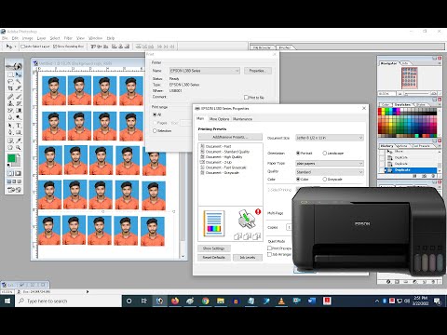Select the Shape tool
The image size is (447, 335).
pos(19,132)
